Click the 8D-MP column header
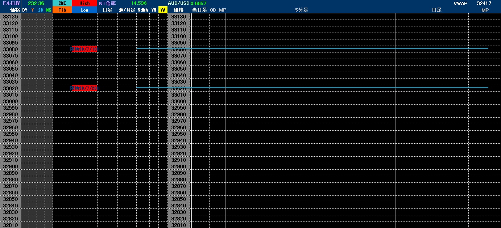The width and height of the screenshot is (501, 228). [x=218, y=10]
